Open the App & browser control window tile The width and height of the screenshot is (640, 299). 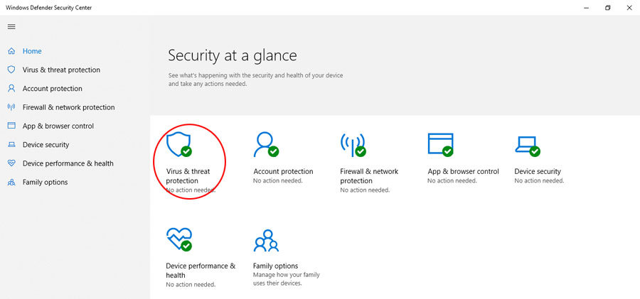[440, 144]
